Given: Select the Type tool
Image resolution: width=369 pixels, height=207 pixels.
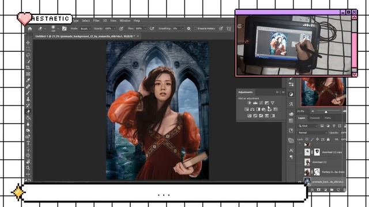Looking at the screenshot, I should point(28,143).
